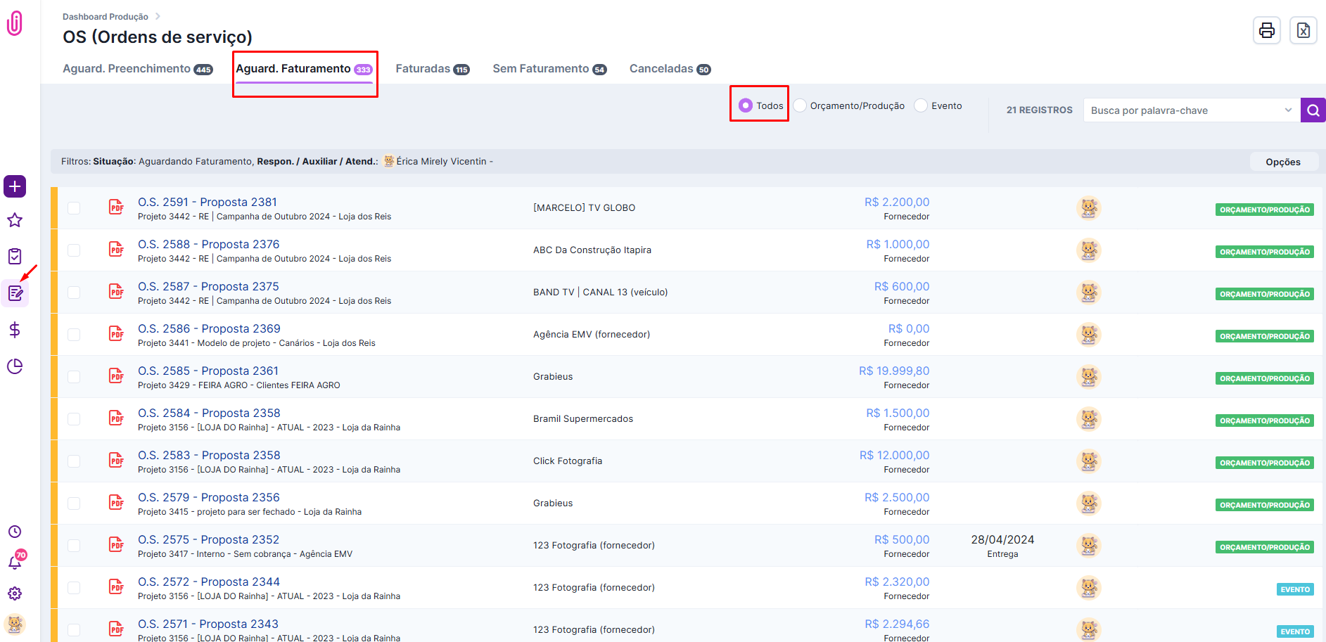The width and height of the screenshot is (1326, 642).
Task: Expand the keyword search dropdown arrow
Action: (x=1288, y=110)
